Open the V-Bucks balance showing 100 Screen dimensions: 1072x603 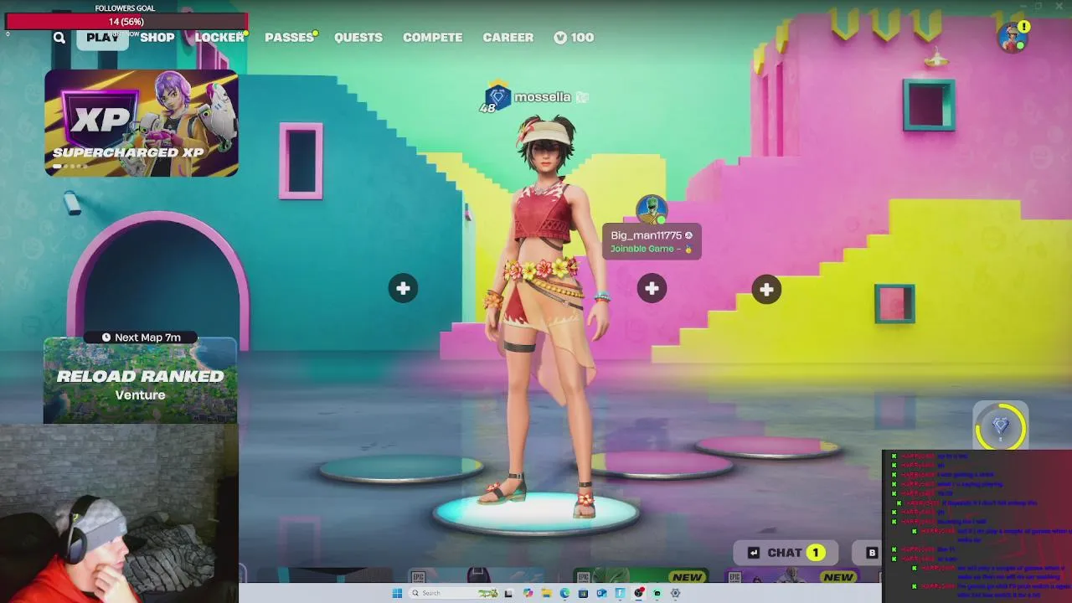[574, 38]
